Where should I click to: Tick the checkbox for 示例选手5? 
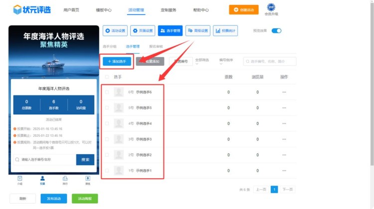(x=107, y=107)
